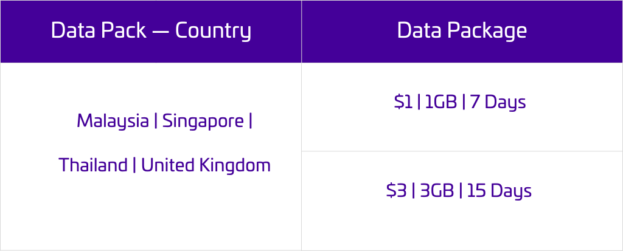Click the separator between Thailand and United Kingdom
623x251 pixels.
click(134, 165)
